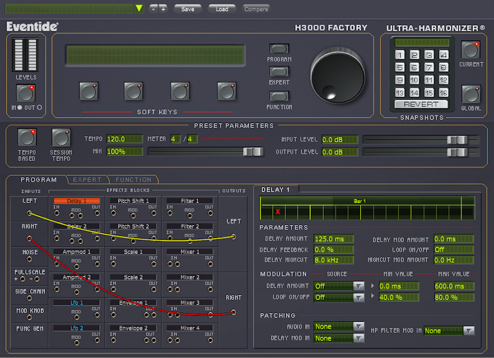
Task: Click the RIGHT input jack
Action: click(x=29, y=239)
